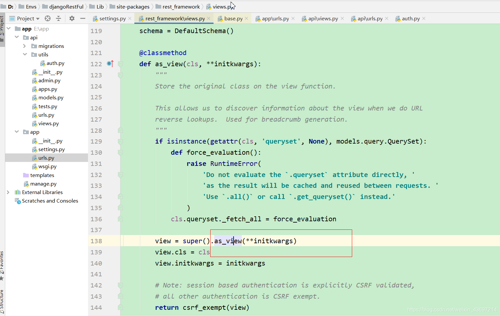The width and height of the screenshot is (500, 316).
Task: Collapse all project tree nodes icon
Action: [58, 18]
